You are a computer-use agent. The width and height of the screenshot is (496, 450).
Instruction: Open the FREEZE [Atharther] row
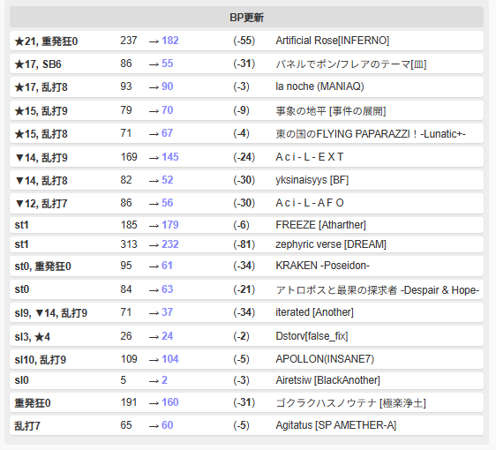pos(246,225)
